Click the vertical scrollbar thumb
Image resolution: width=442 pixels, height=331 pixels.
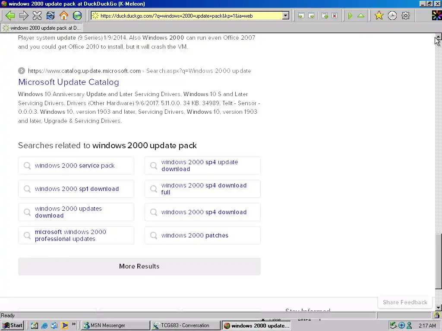pyautogui.click(x=439, y=261)
